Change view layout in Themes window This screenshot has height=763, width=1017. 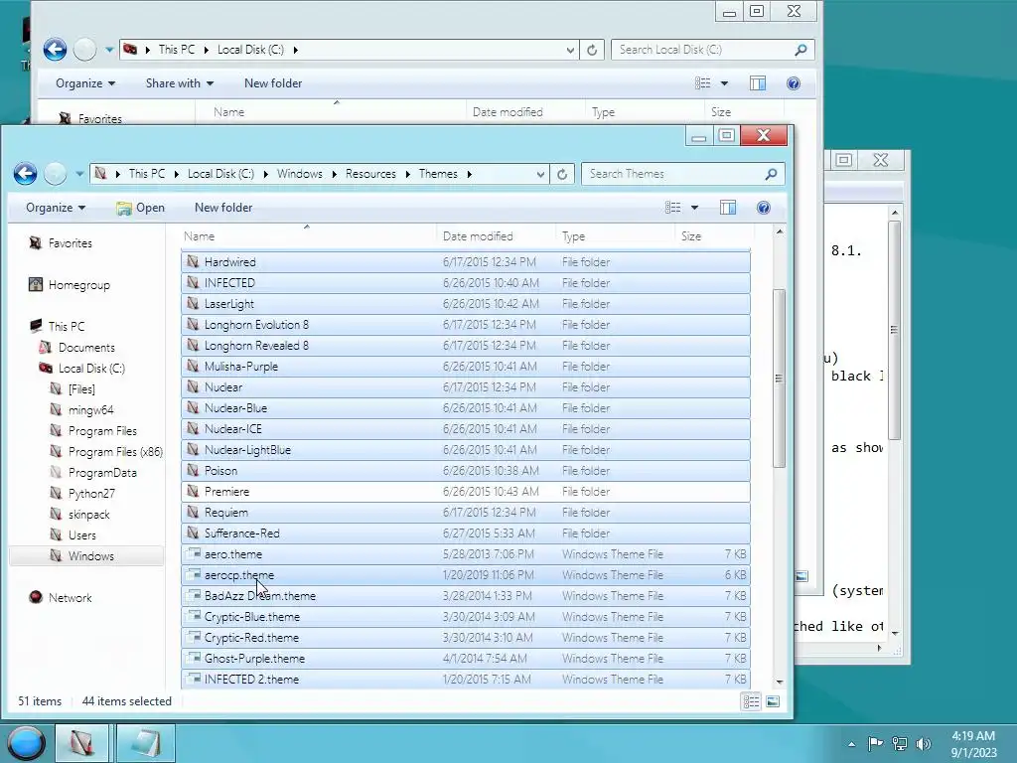pyautogui.click(x=673, y=208)
